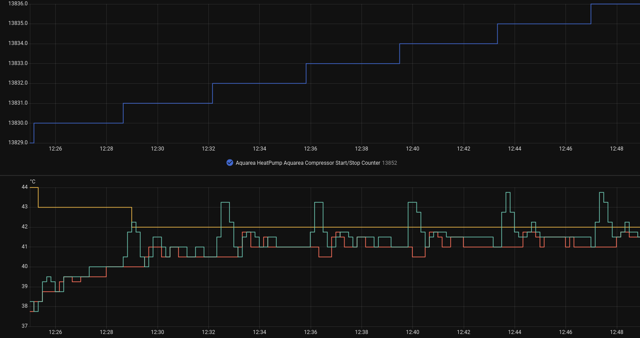Toggle the Compressor Start/Stop Counter series checkbox

tap(230, 163)
